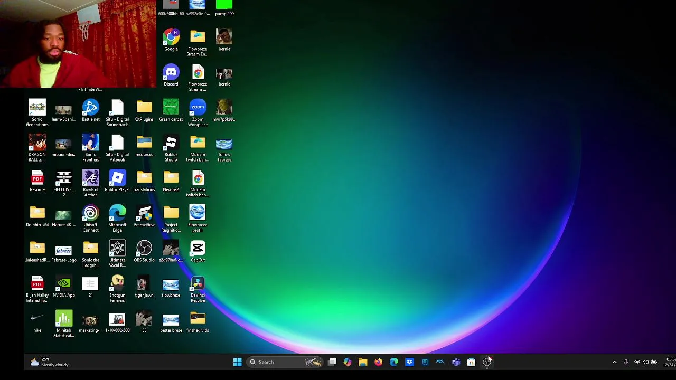Screen dimensions: 676x380
Task: Select the Sifu - Digital Artbook file
Action: [x=117, y=148]
